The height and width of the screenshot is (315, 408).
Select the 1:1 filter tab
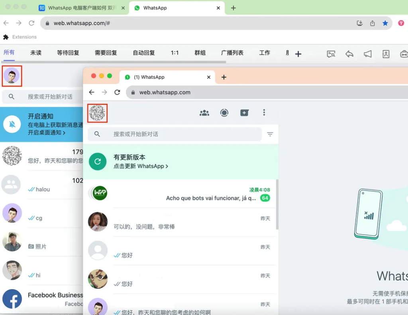175,53
